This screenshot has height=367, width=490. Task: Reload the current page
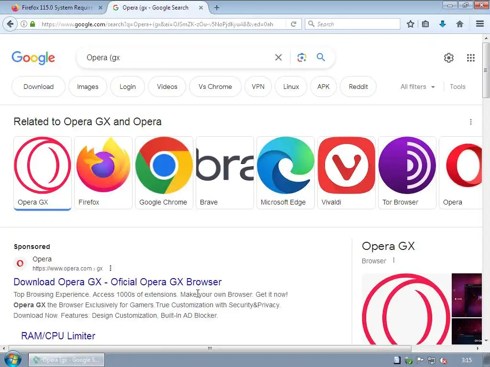tap(293, 24)
